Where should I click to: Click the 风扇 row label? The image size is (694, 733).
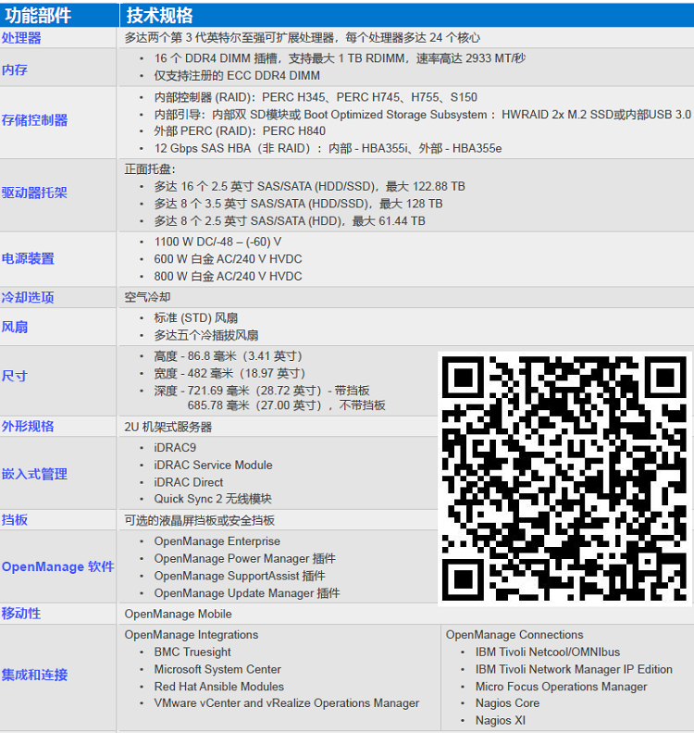[15, 327]
